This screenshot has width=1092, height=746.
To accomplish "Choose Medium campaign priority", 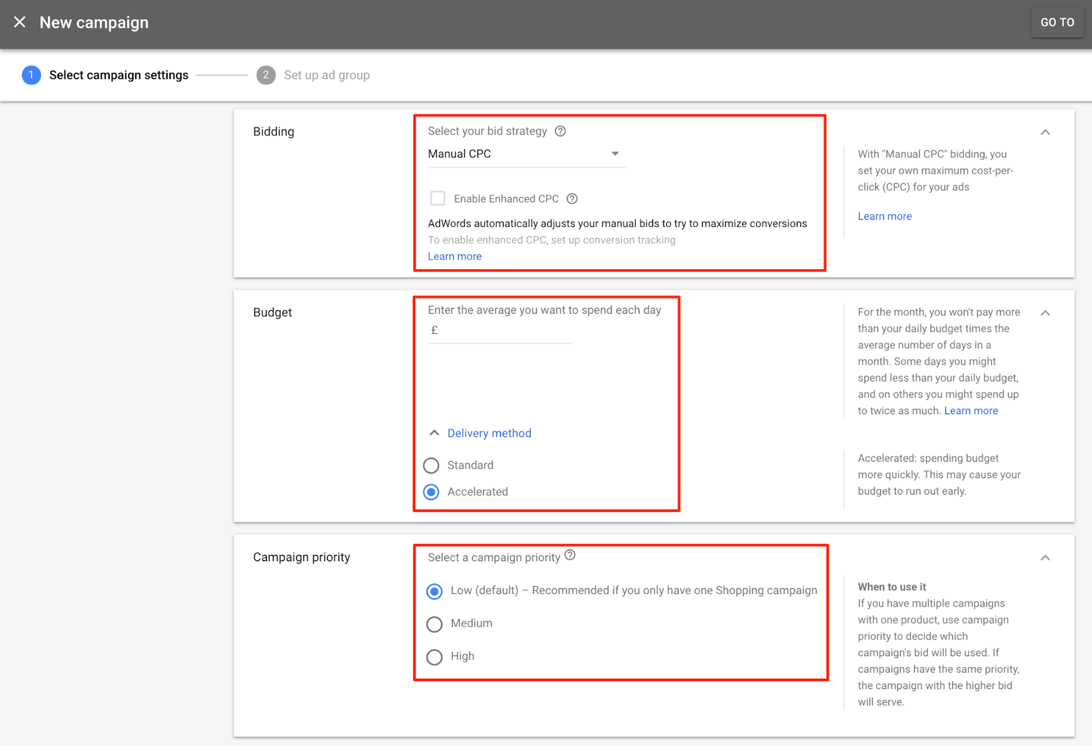I will click(x=435, y=624).
